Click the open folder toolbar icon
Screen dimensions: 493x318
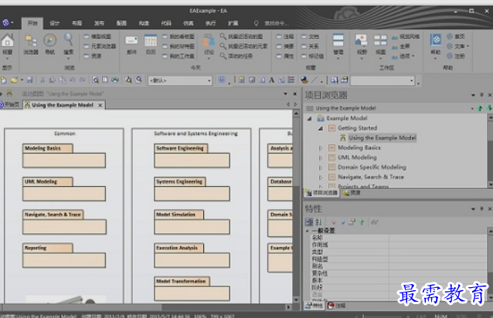[14, 80]
